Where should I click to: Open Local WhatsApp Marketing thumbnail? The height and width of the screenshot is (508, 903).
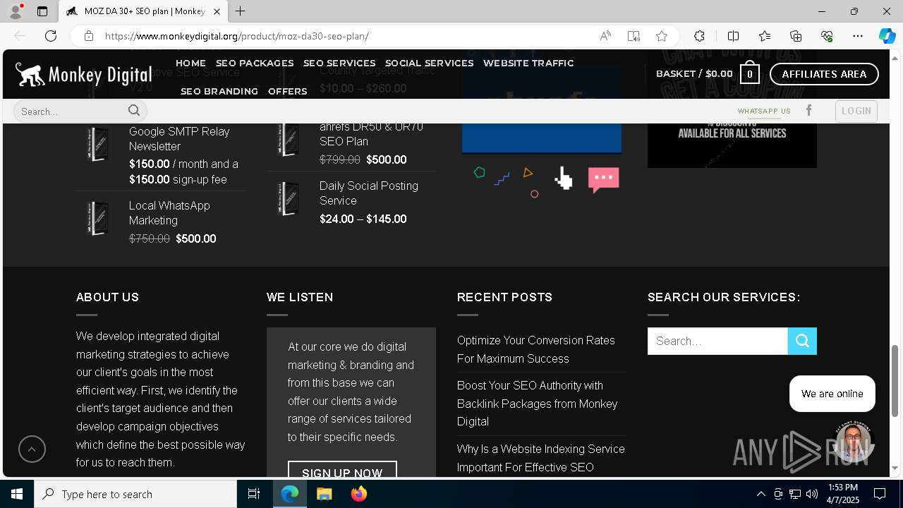(x=97, y=218)
